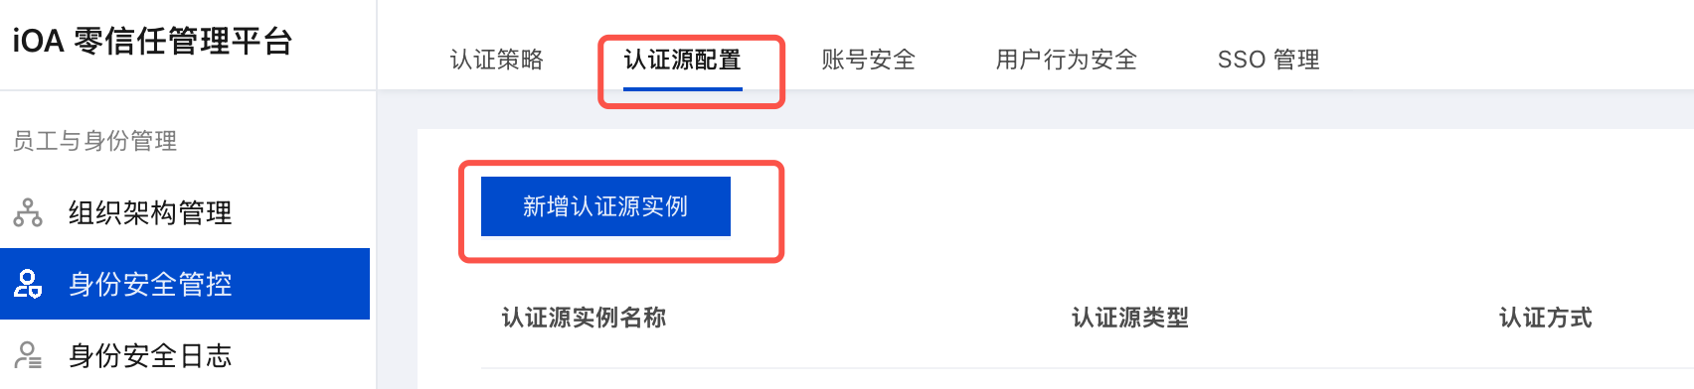Open the SSO 管理 tab
This screenshot has height=389, width=1694.
(x=1269, y=60)
